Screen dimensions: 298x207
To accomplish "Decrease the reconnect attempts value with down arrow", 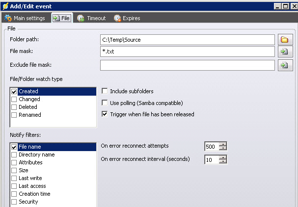I will [223, 148].
